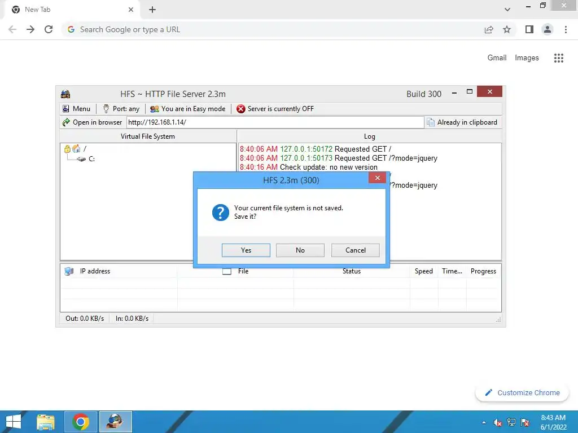
Task: Click Customize Chrome button
Action: 522,393
